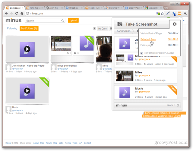
Task: Click the DASHBOARD breadcrumb in popup
Action: [x=124, y=31]
